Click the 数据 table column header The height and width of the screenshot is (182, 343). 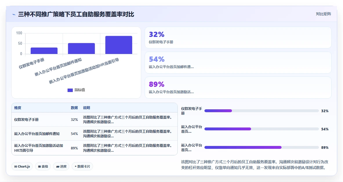(75, 108)
